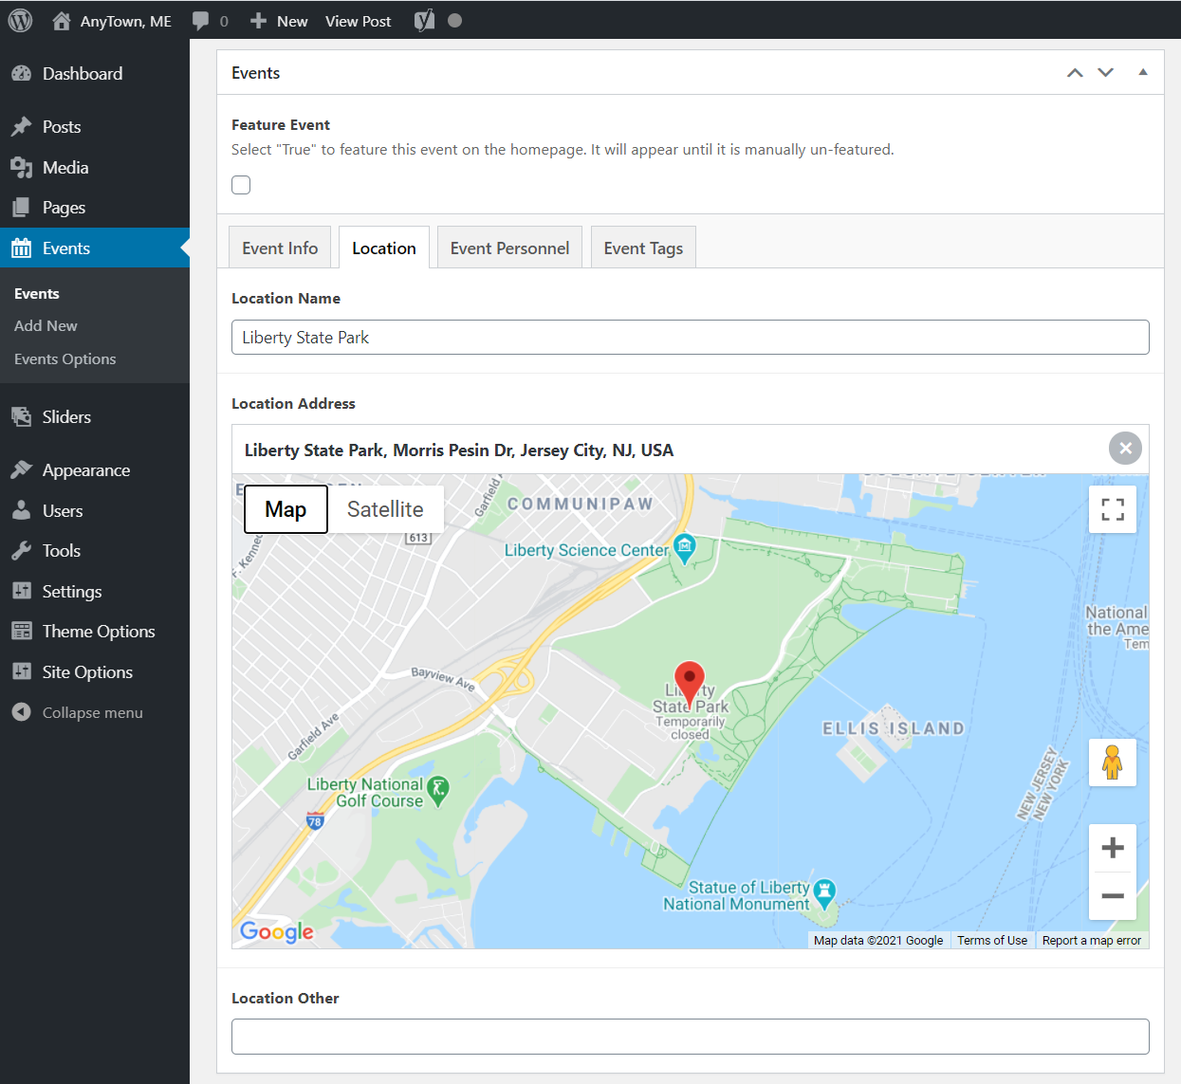The image size is (1181, 1084).
Task: Move Events metabox down
Action: [x=1106, y=72]
